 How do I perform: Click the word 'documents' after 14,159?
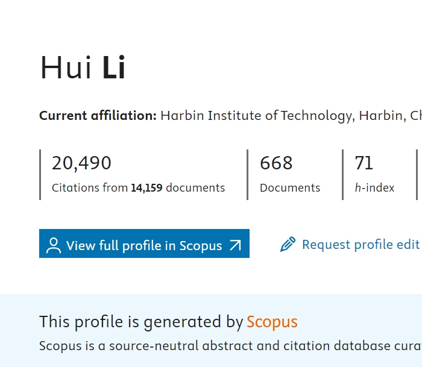point(195,188)
